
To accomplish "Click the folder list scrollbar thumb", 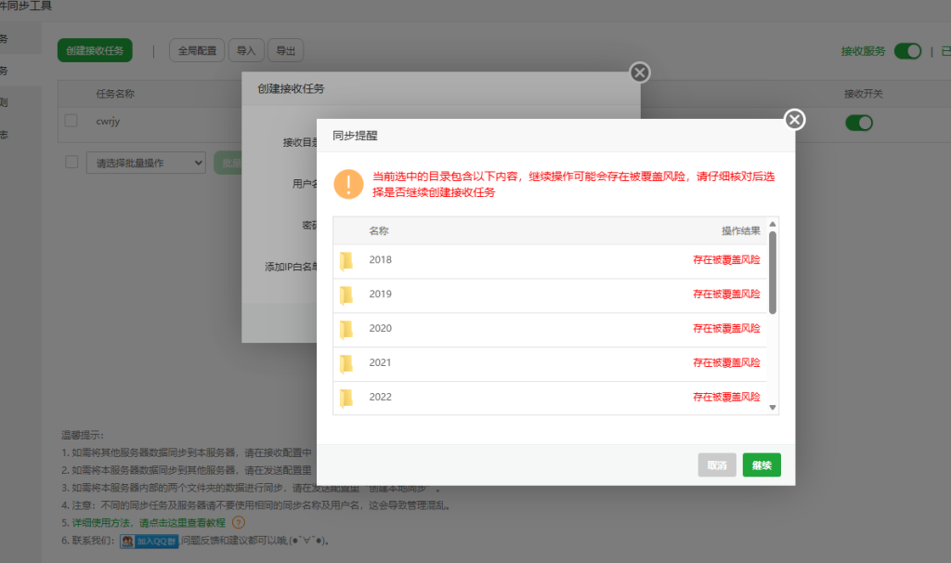I will [x=773, y=273].
